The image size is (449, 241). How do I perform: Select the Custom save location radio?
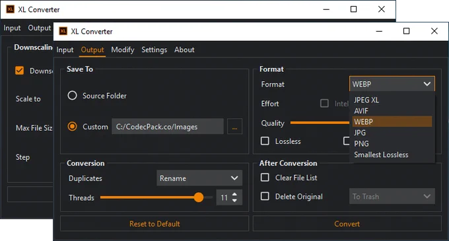pos(72,126)
